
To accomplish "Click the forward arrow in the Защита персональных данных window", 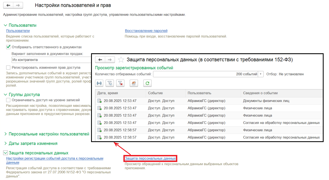I will pos(110,59).
